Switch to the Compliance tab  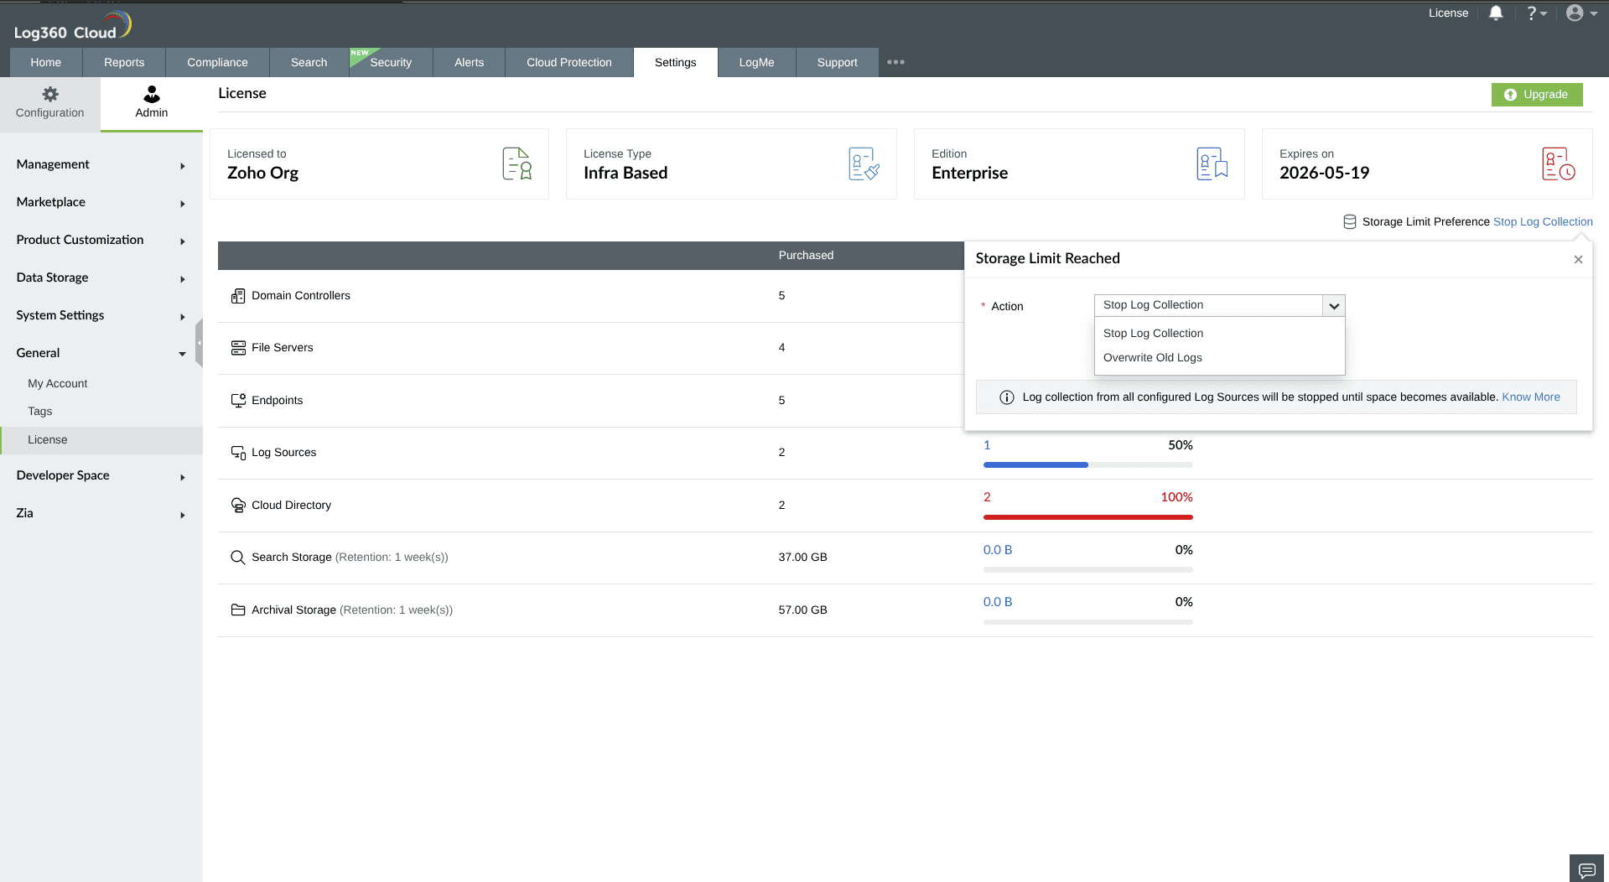tap(217, 62)
